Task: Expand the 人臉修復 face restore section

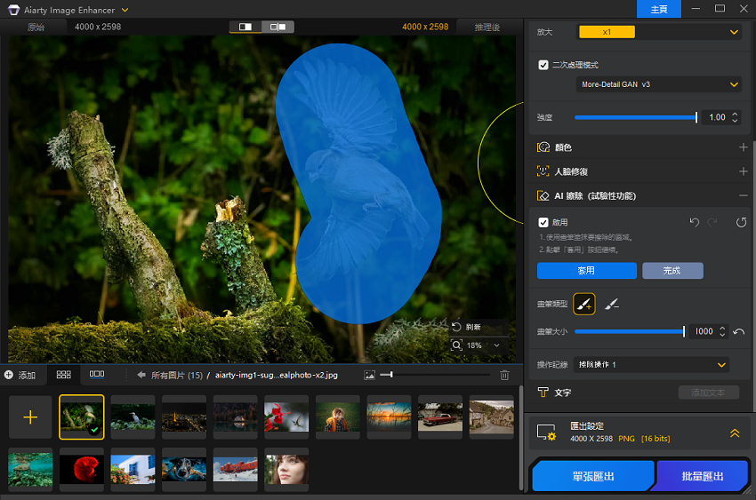Action: click(743, 171)
